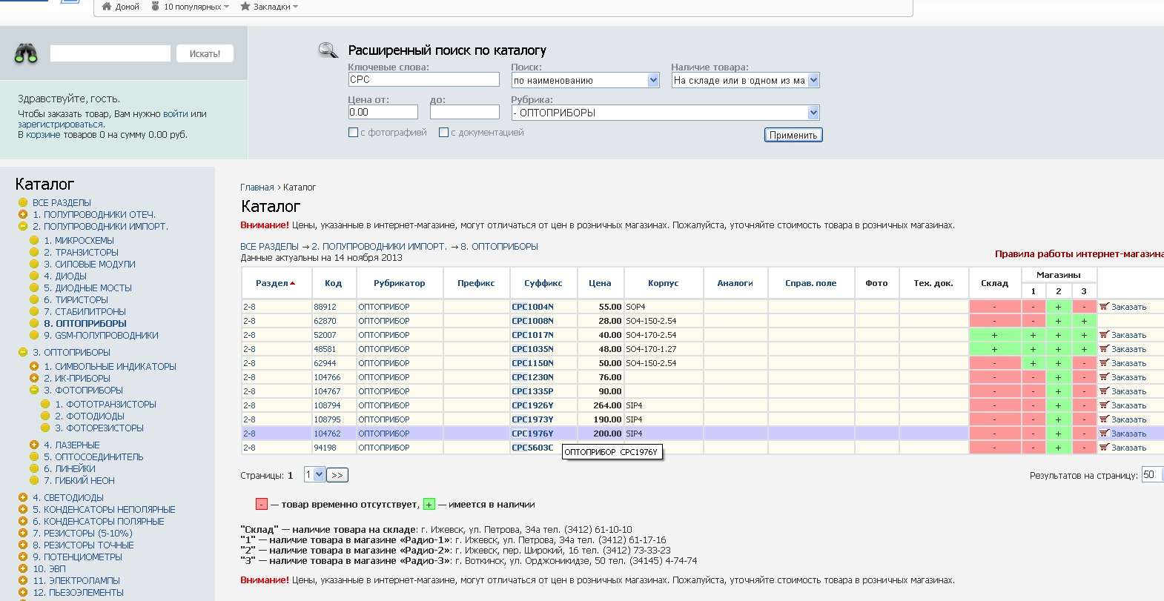Click the Заказать cart icon for CPC1017N
This screenshot has width=1164, height=601.
pos(1103,334)
